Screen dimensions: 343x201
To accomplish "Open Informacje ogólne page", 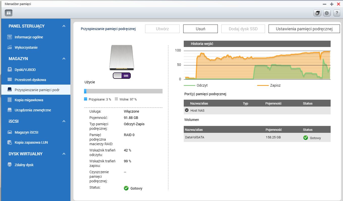I will (29, 37).
